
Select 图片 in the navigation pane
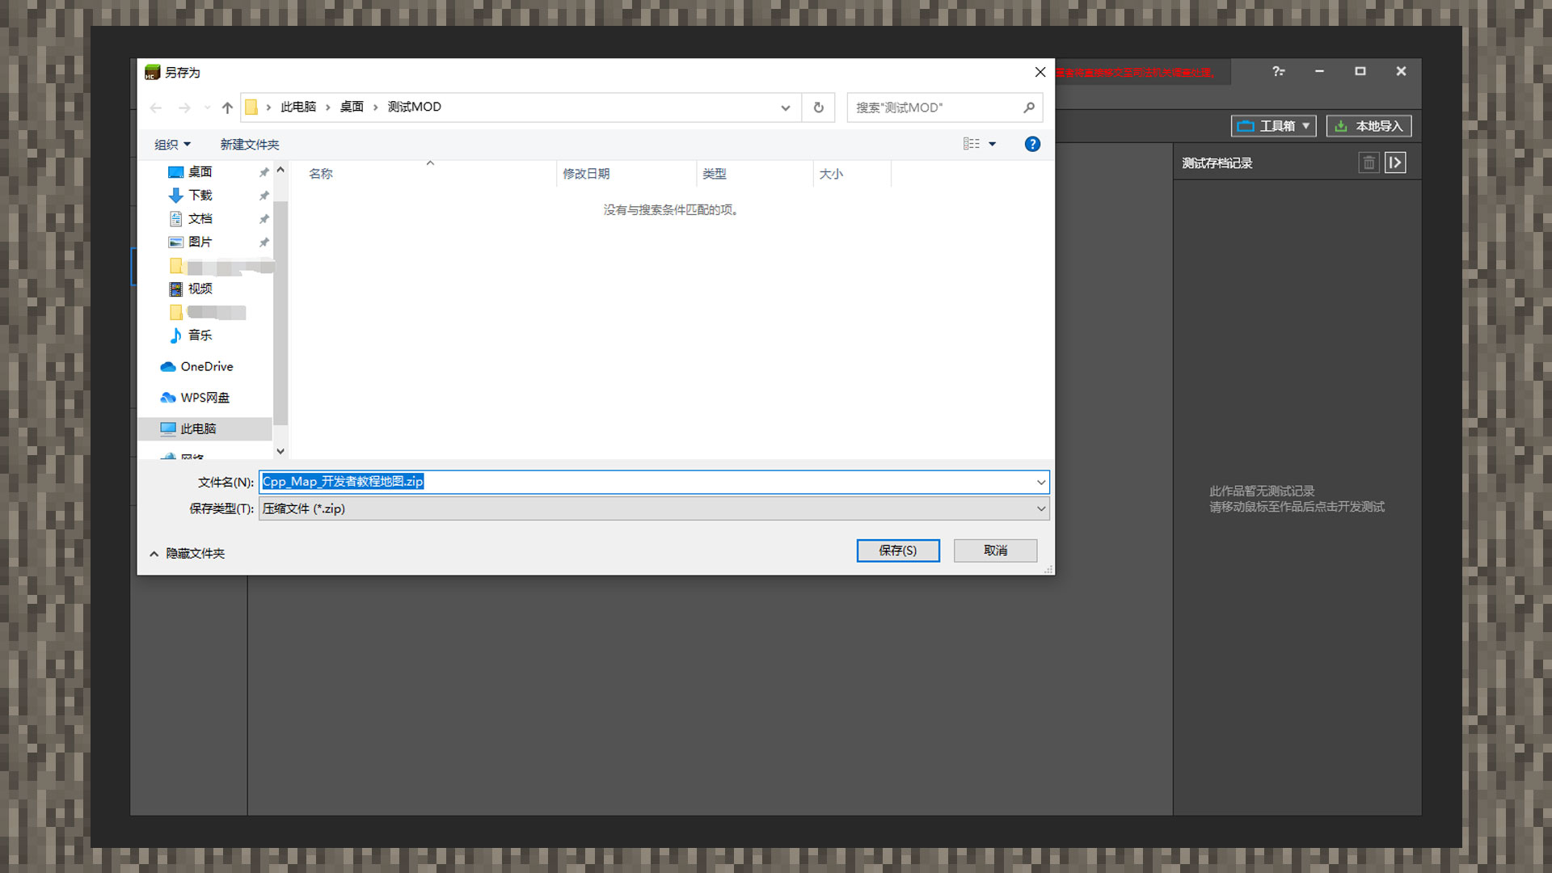[200, 242]
